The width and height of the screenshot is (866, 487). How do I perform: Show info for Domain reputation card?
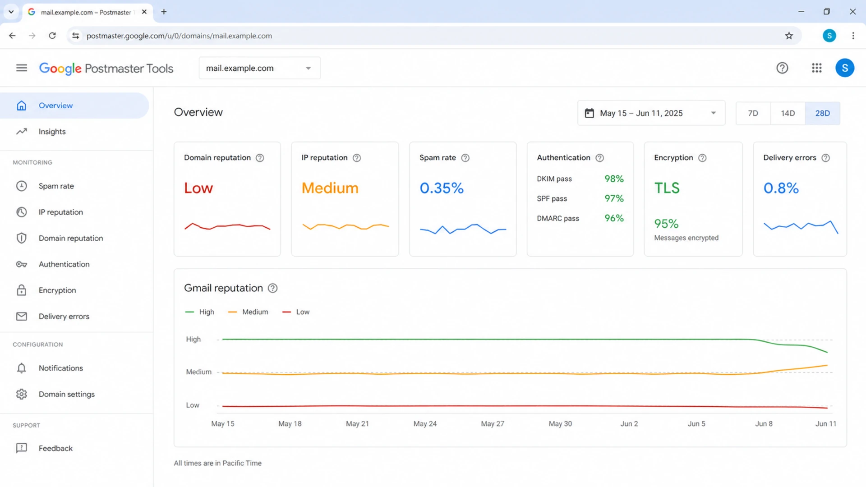(260, 158)
